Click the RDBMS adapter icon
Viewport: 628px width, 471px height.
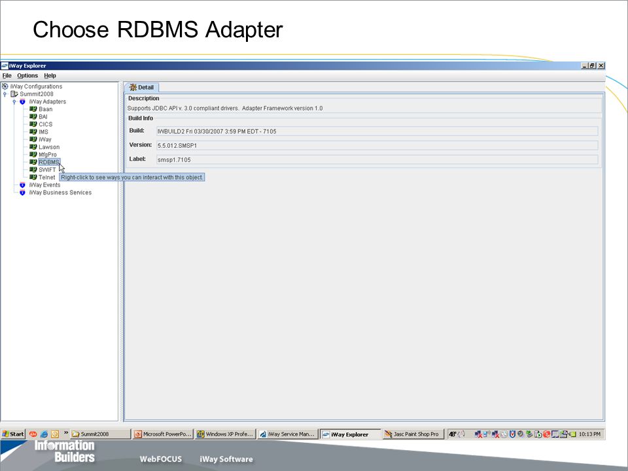33,162
